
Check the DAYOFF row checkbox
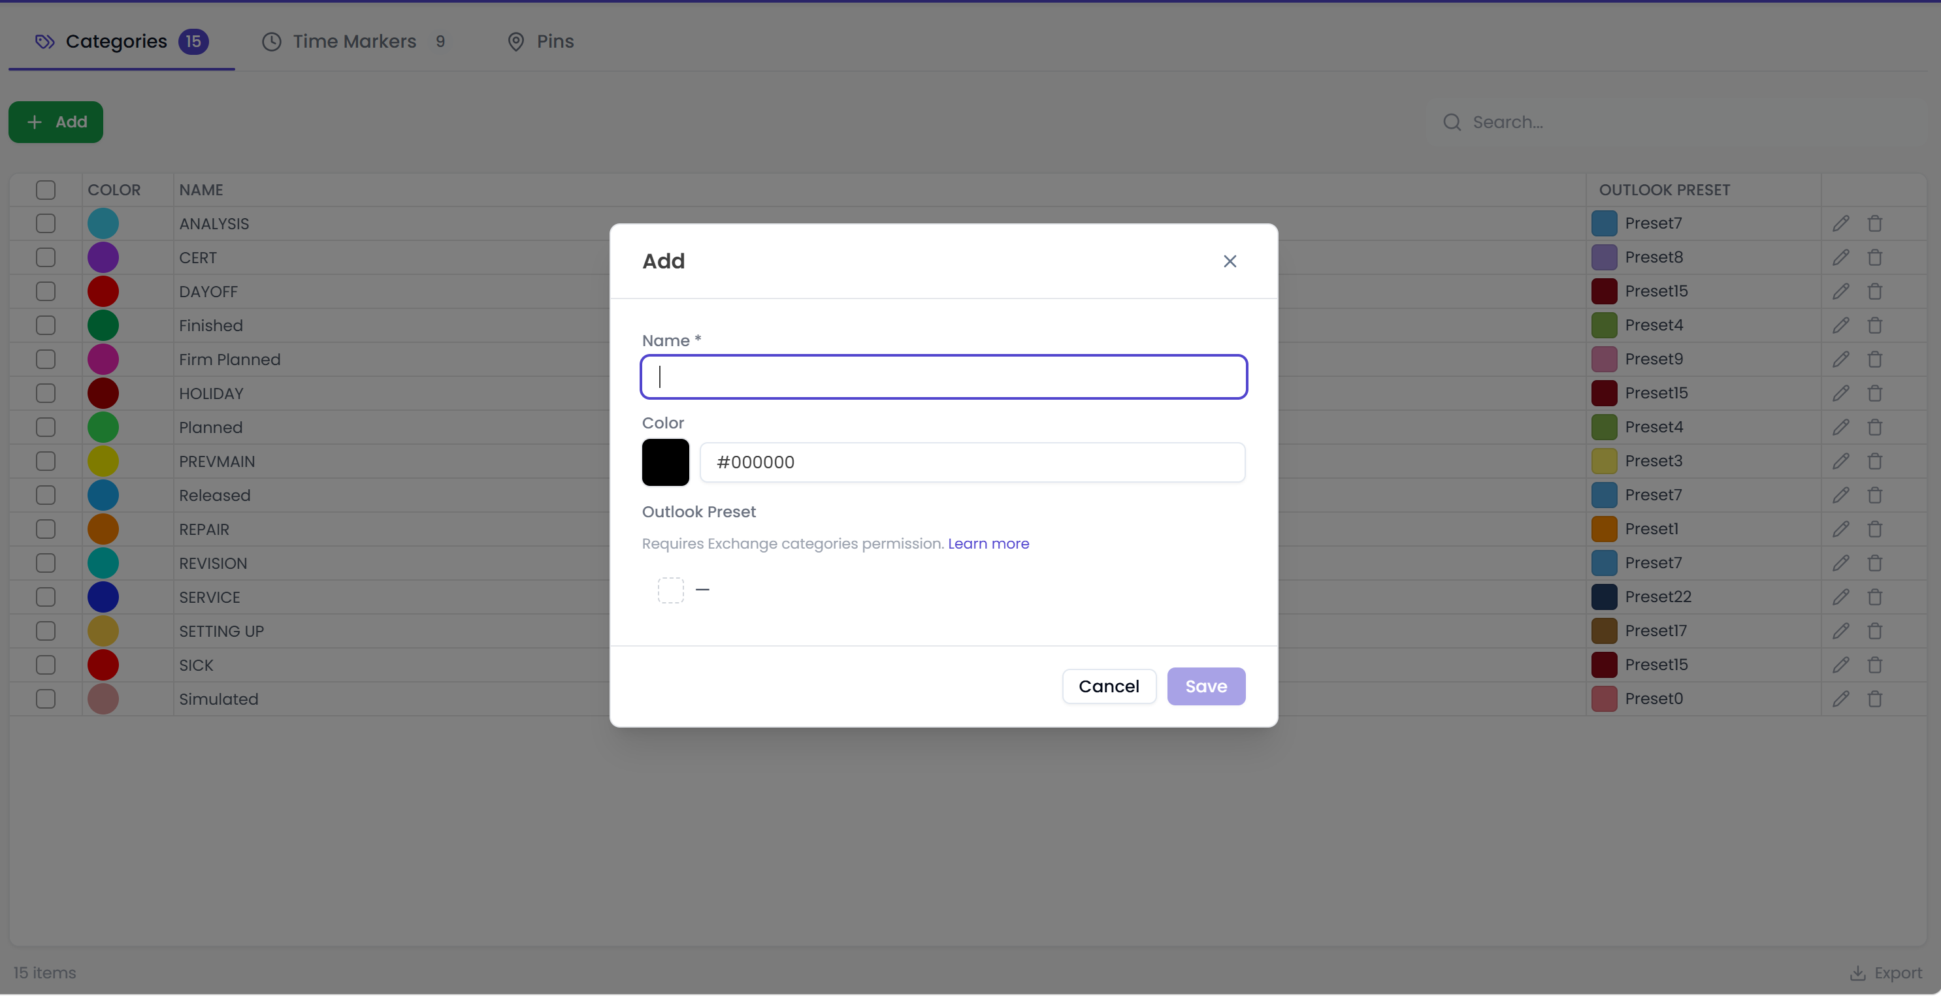tap(46, 291)
